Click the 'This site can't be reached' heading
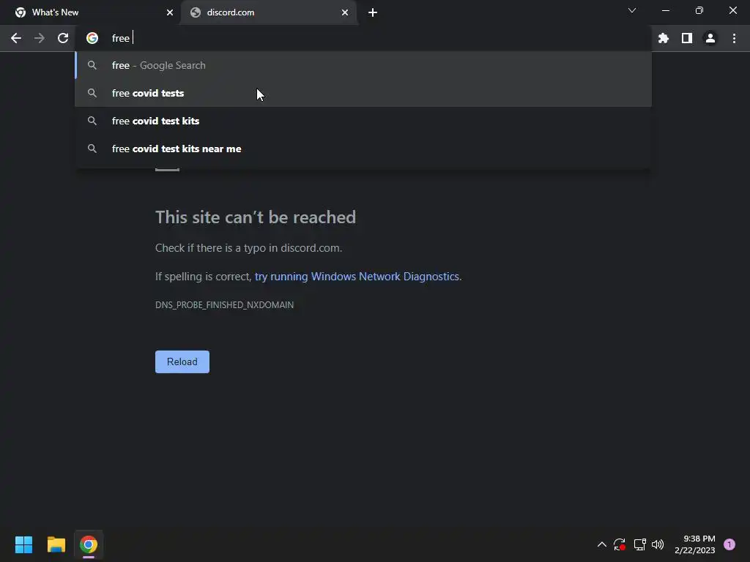This screenshot has width=750, height=562. 256,217
